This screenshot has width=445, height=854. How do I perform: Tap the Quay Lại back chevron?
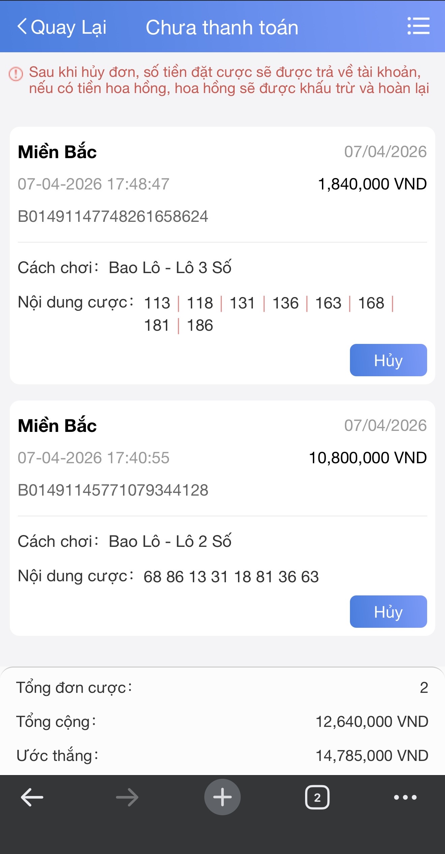(22, 27)
